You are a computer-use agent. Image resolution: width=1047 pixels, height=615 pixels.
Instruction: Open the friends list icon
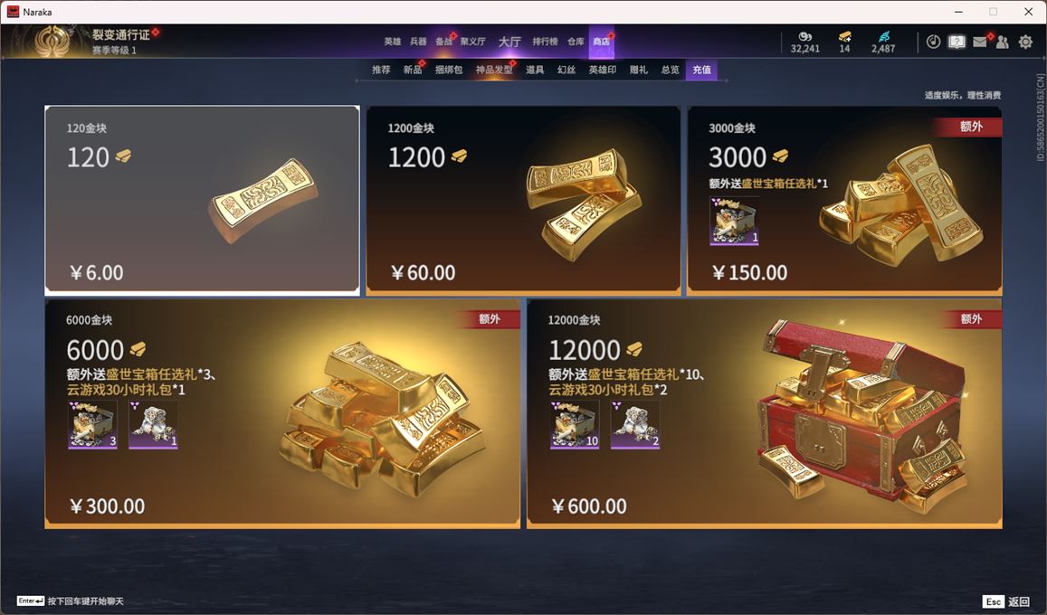[1003, 42]
